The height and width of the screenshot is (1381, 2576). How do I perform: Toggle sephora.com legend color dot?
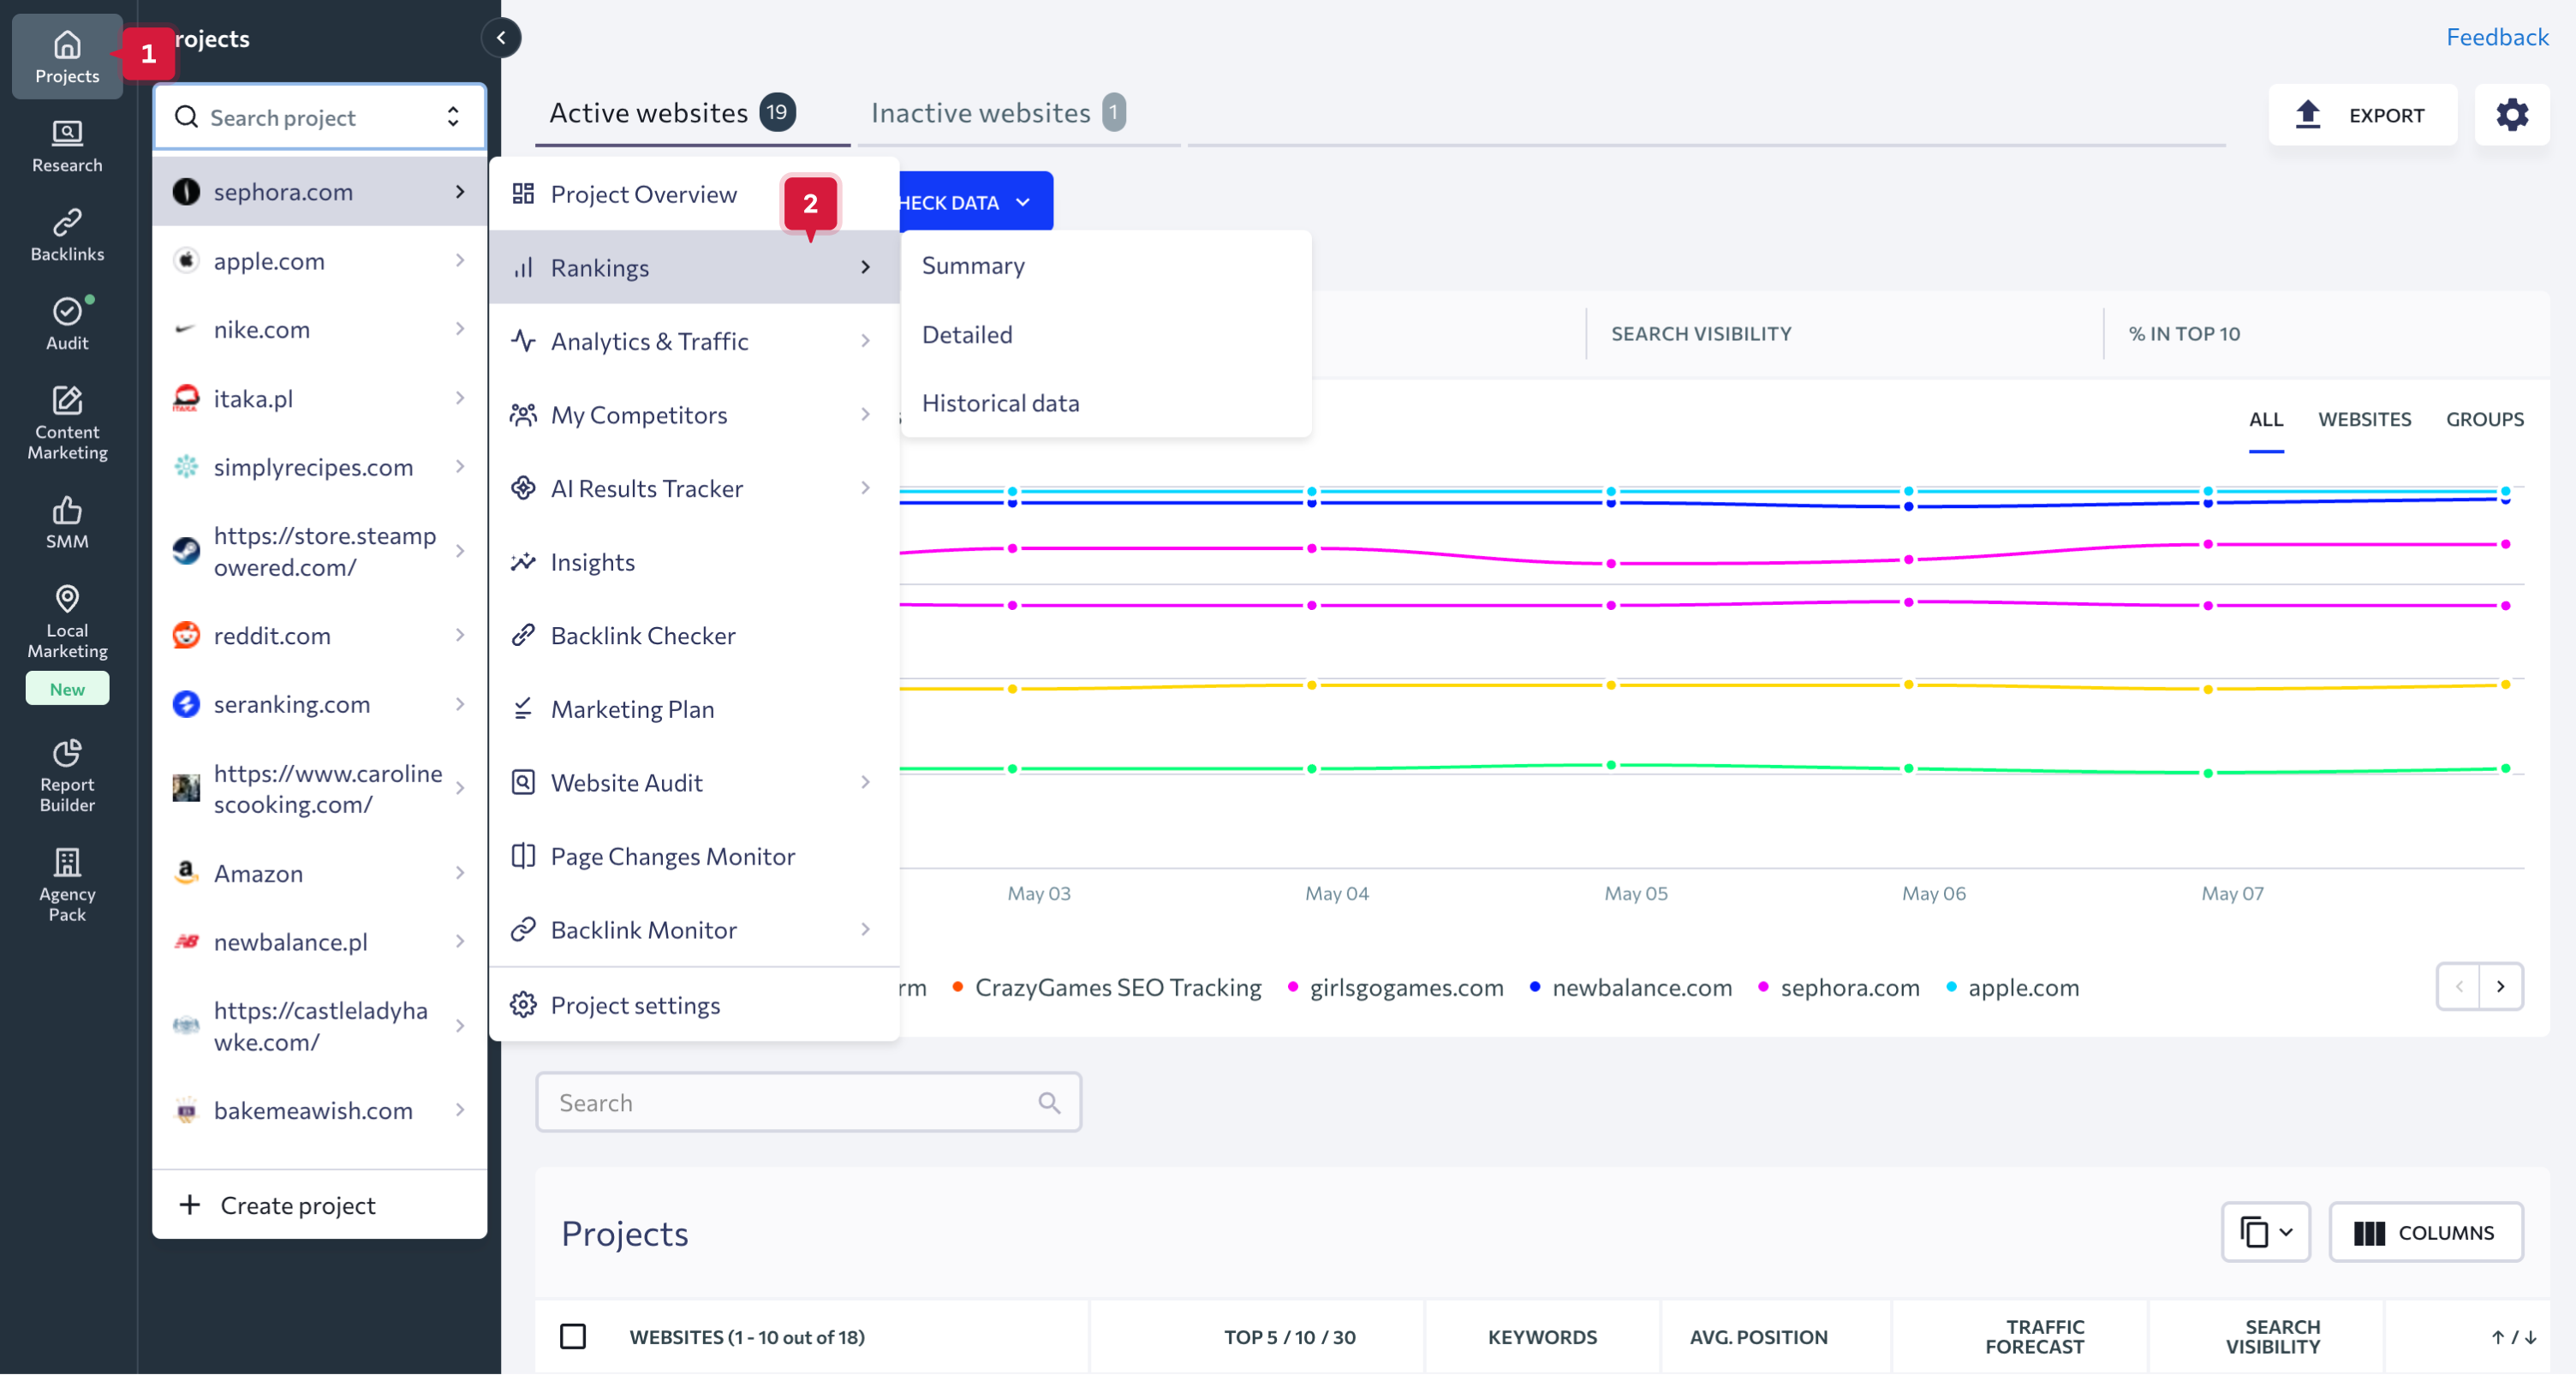click(1762, 988)
